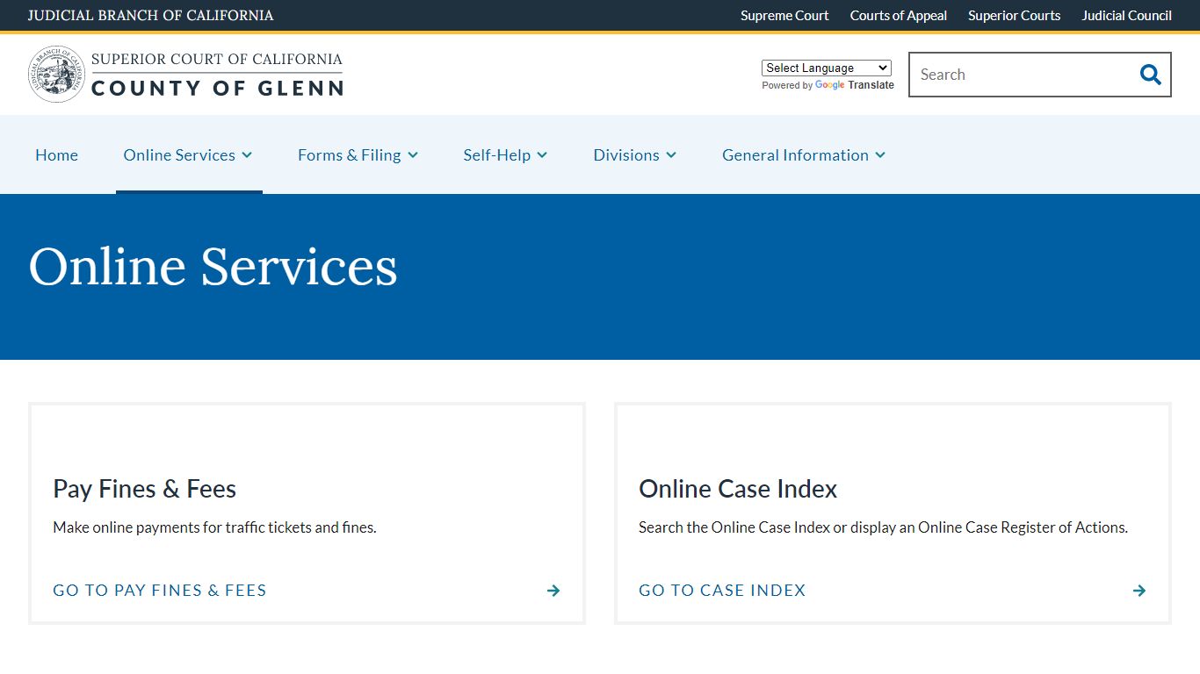Click arrow icon on Pay Fines & Fees card
The width and height of the screenshot is (1200, 674).
pos(553,591)
